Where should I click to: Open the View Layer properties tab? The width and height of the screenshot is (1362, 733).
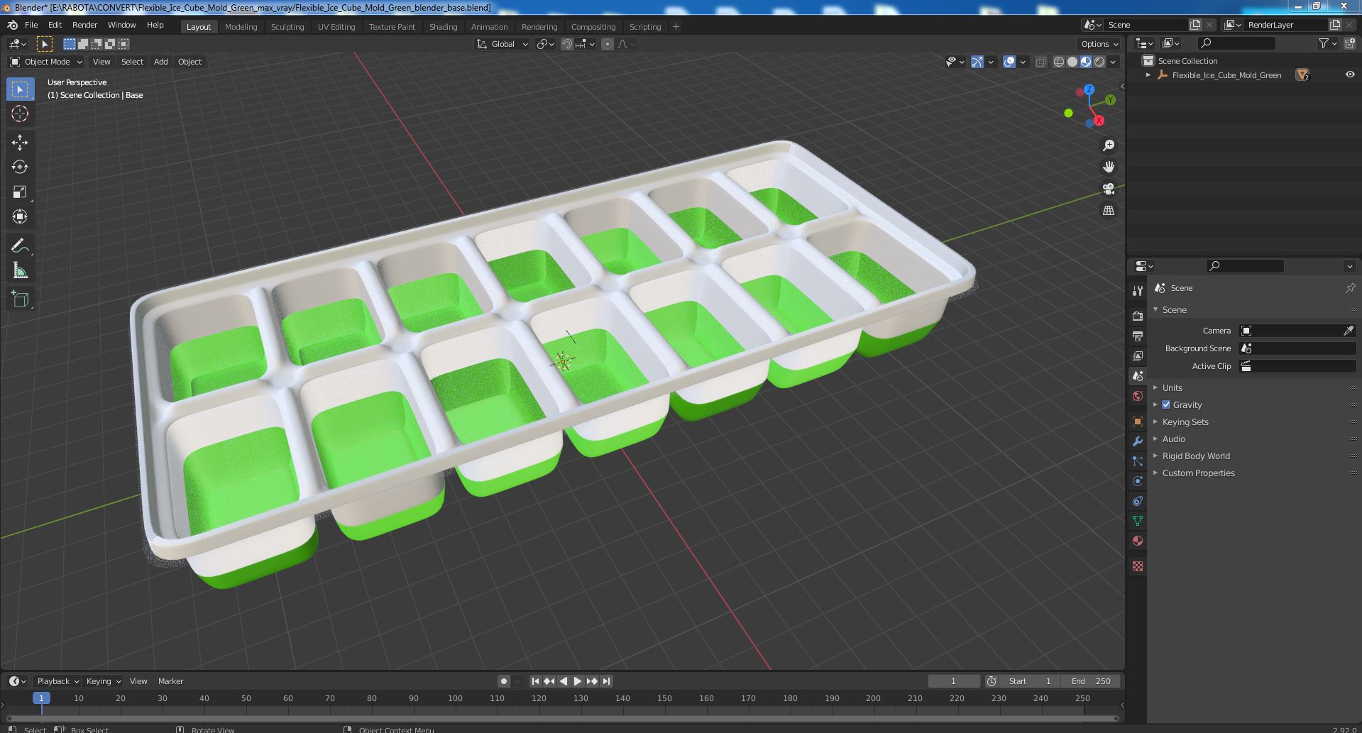coord(1138,356)
